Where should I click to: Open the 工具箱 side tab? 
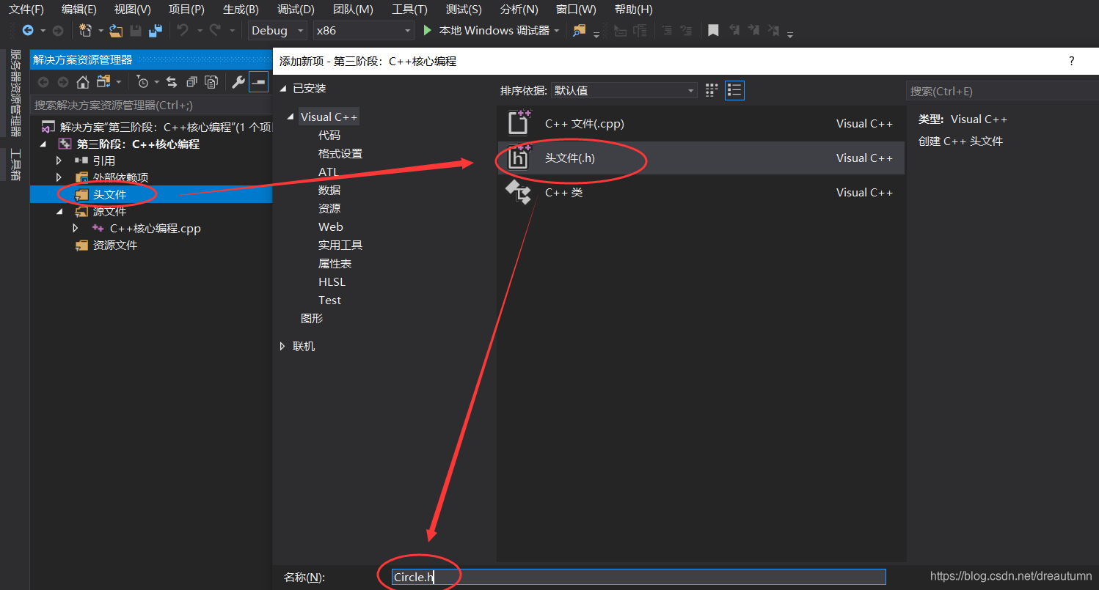15,165
